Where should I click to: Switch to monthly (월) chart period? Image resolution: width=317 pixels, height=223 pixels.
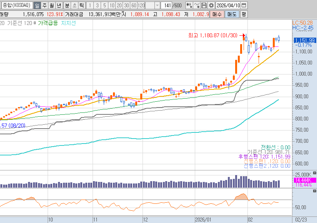click(52, 5)
